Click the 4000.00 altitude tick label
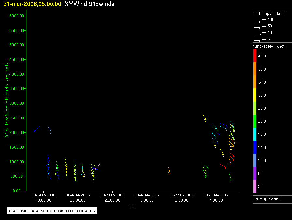The width and height of the screenshot is (292, 220). pos(17,74)
